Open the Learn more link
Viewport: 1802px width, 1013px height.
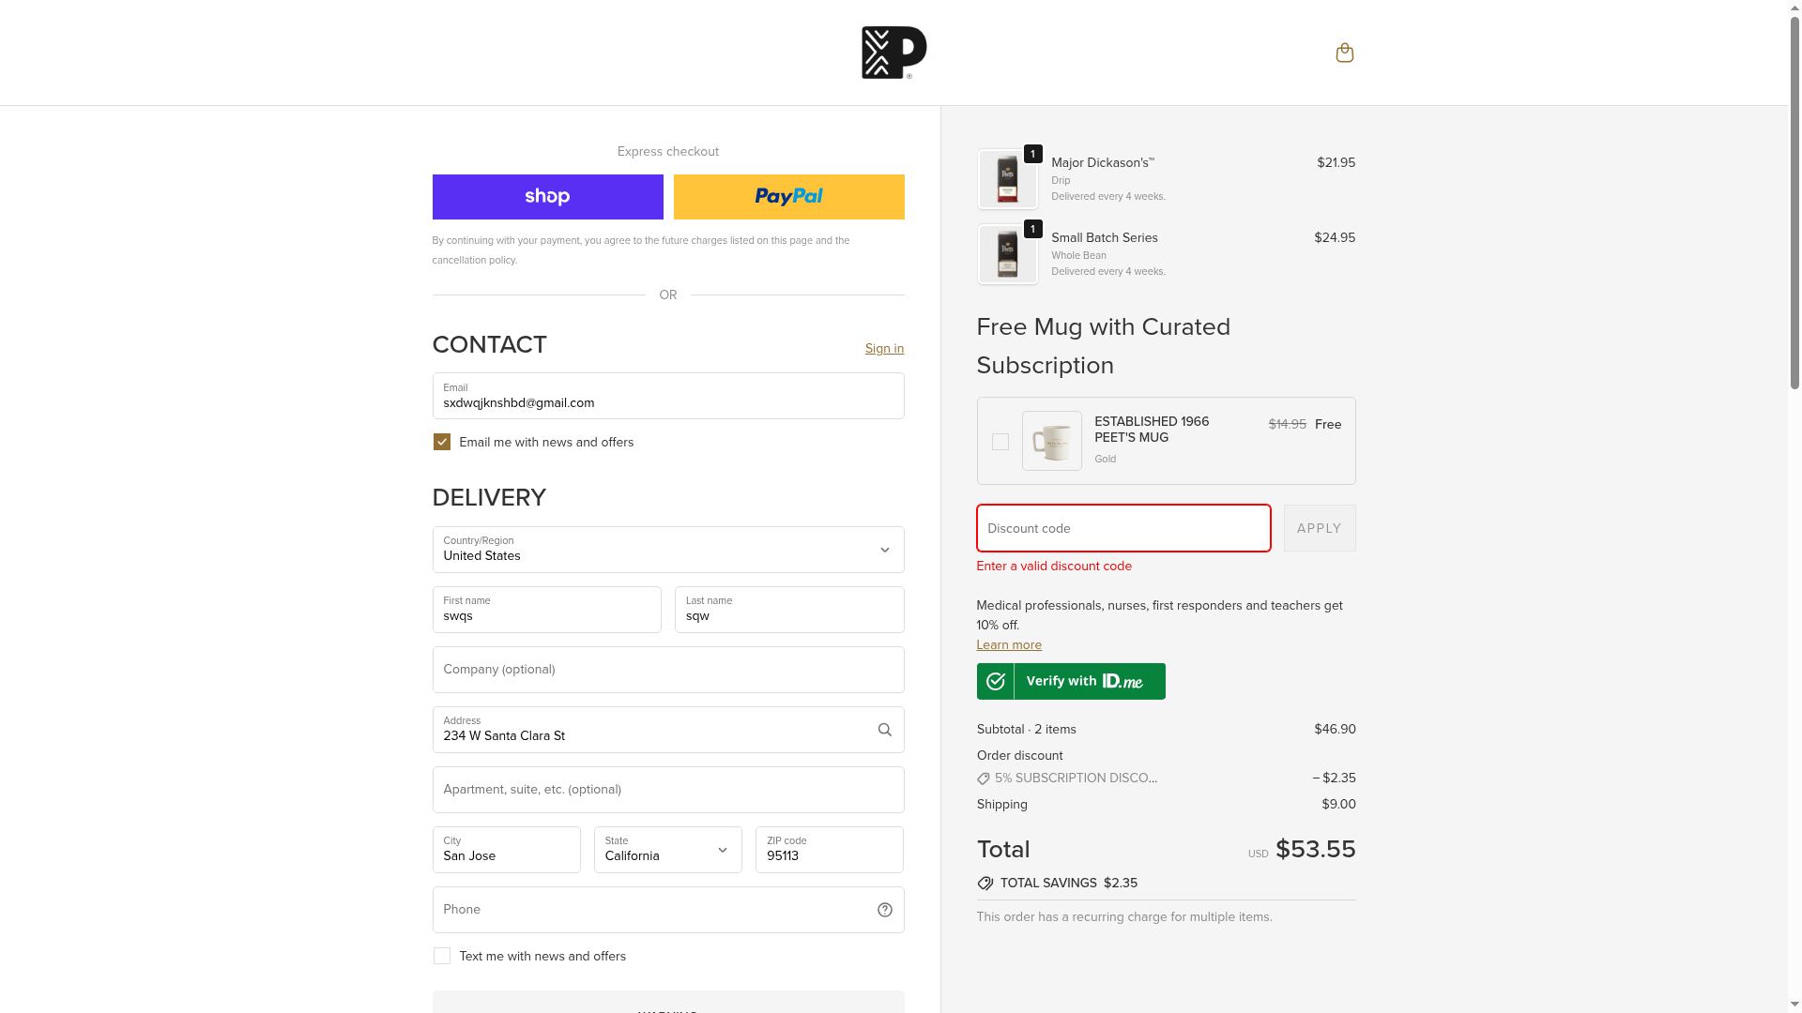[x=1009, y=645]
